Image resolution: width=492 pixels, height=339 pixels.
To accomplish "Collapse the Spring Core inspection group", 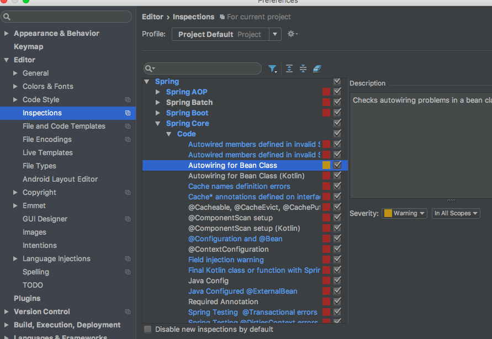I will pos(158,124).
